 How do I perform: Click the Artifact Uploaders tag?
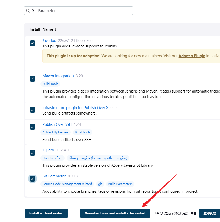(55, 132)
